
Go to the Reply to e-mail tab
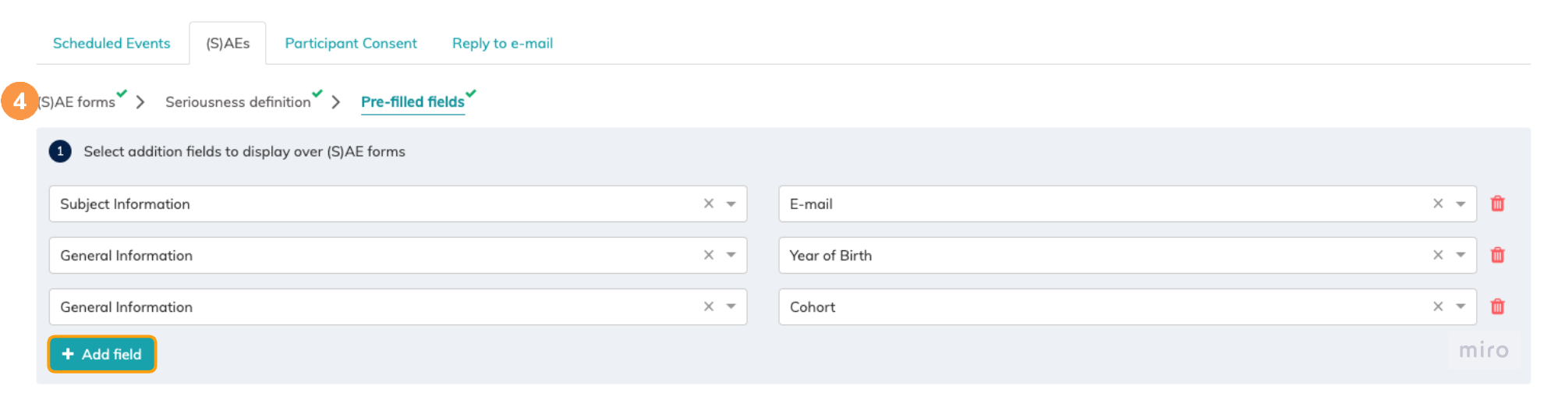pyautogui.click(x=502, y=44)
